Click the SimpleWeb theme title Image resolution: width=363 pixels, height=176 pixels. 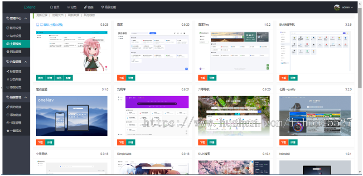(x=124, y=154)
